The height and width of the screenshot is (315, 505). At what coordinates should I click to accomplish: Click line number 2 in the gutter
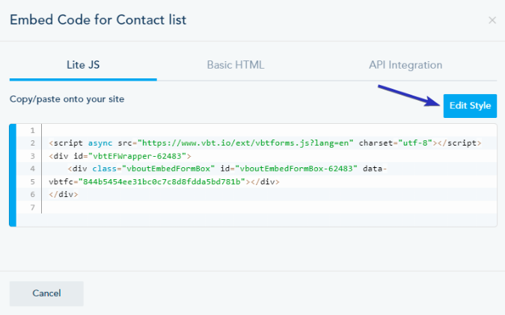pos(32,143)
